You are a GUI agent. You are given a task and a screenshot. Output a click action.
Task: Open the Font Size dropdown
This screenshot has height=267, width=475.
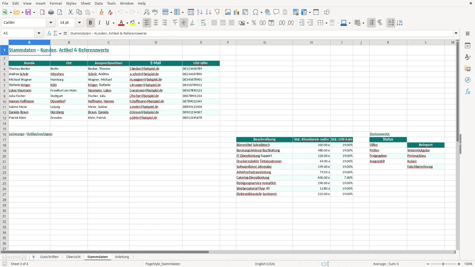tap(80, 23)
